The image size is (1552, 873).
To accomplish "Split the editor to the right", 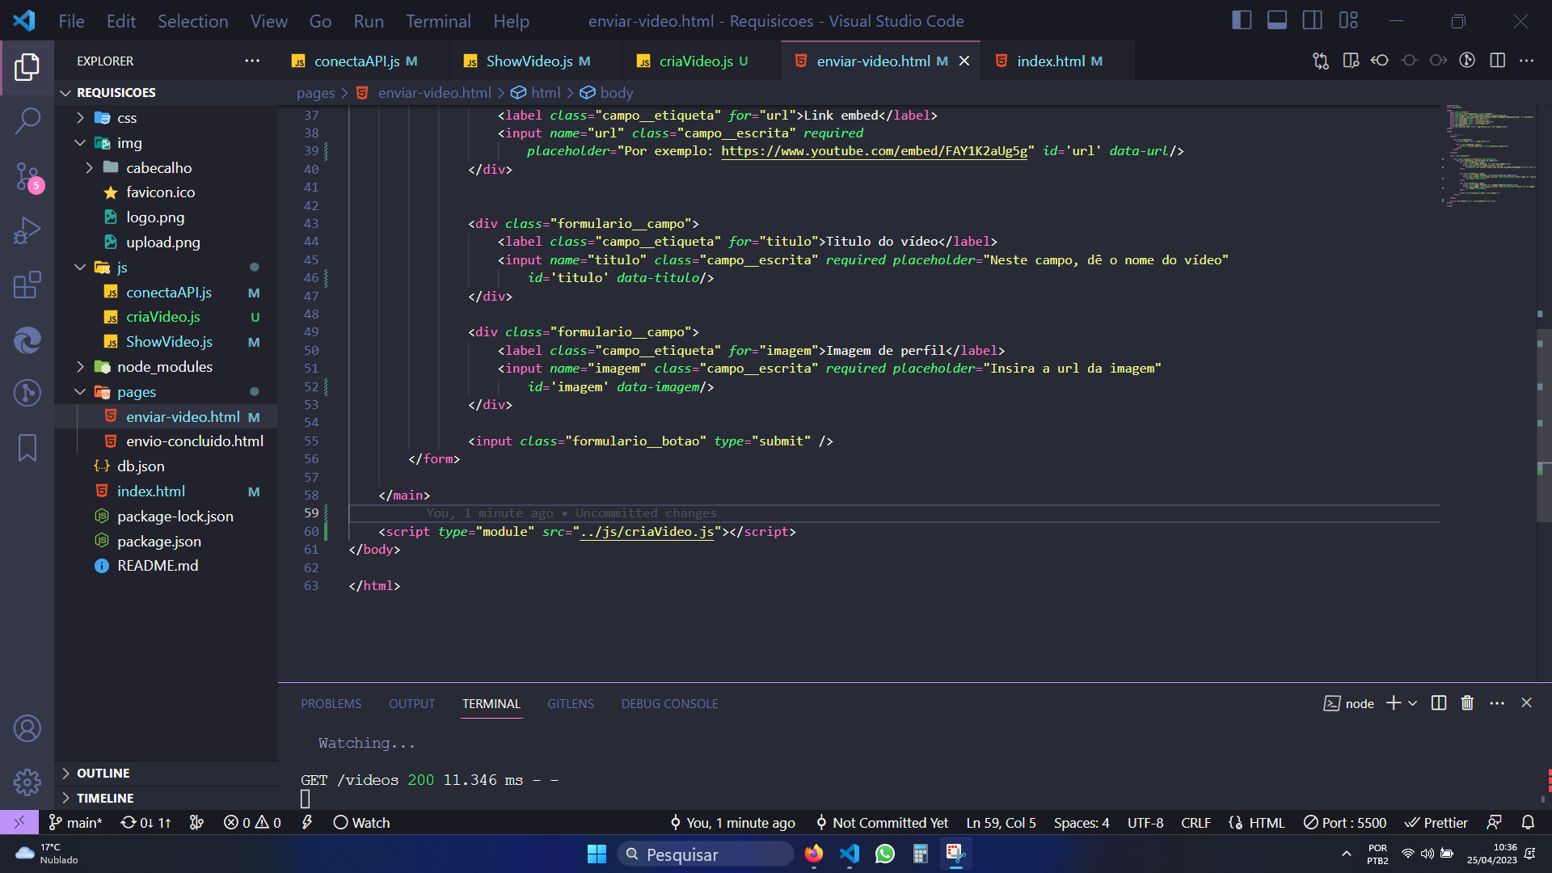I will 1497,61.
